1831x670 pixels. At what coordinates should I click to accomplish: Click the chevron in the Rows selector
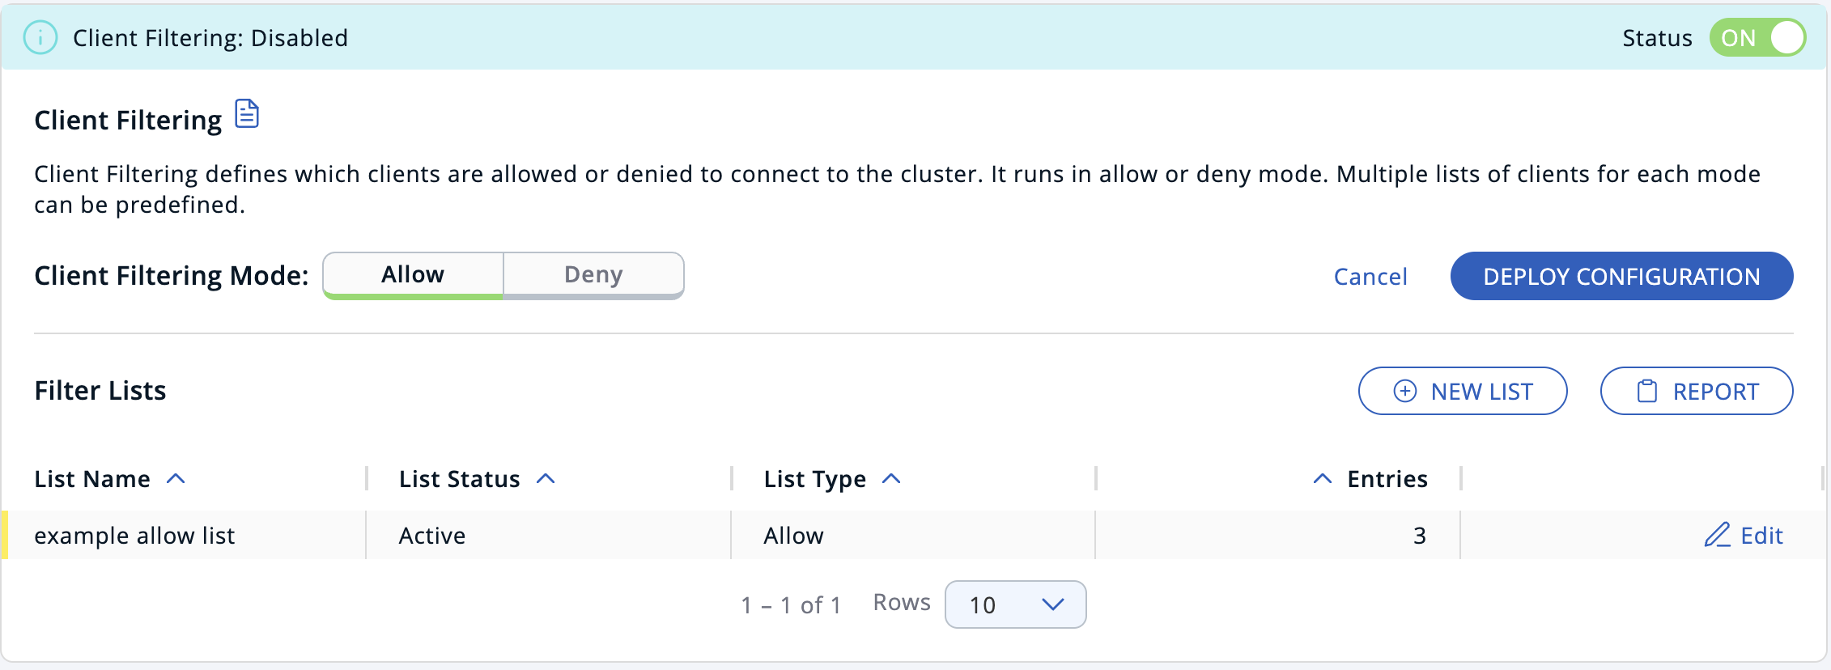point(1052,604)
